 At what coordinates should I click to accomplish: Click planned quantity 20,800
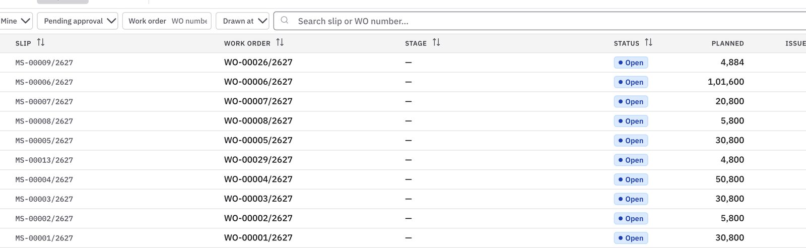click(x=729, y=101)
